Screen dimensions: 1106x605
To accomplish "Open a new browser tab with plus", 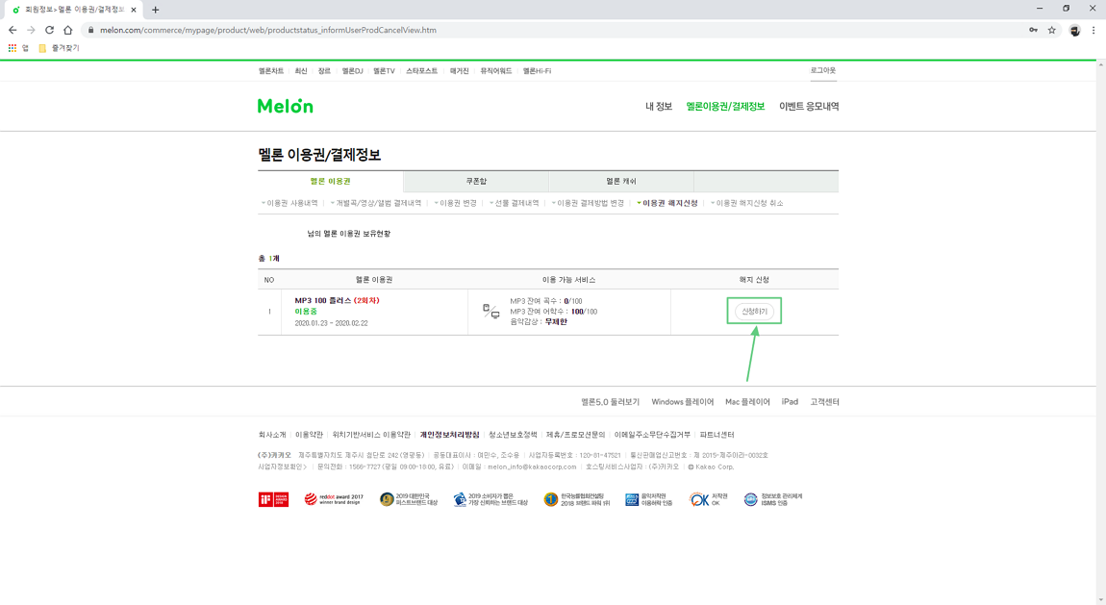I will click(x=155, y=10).
